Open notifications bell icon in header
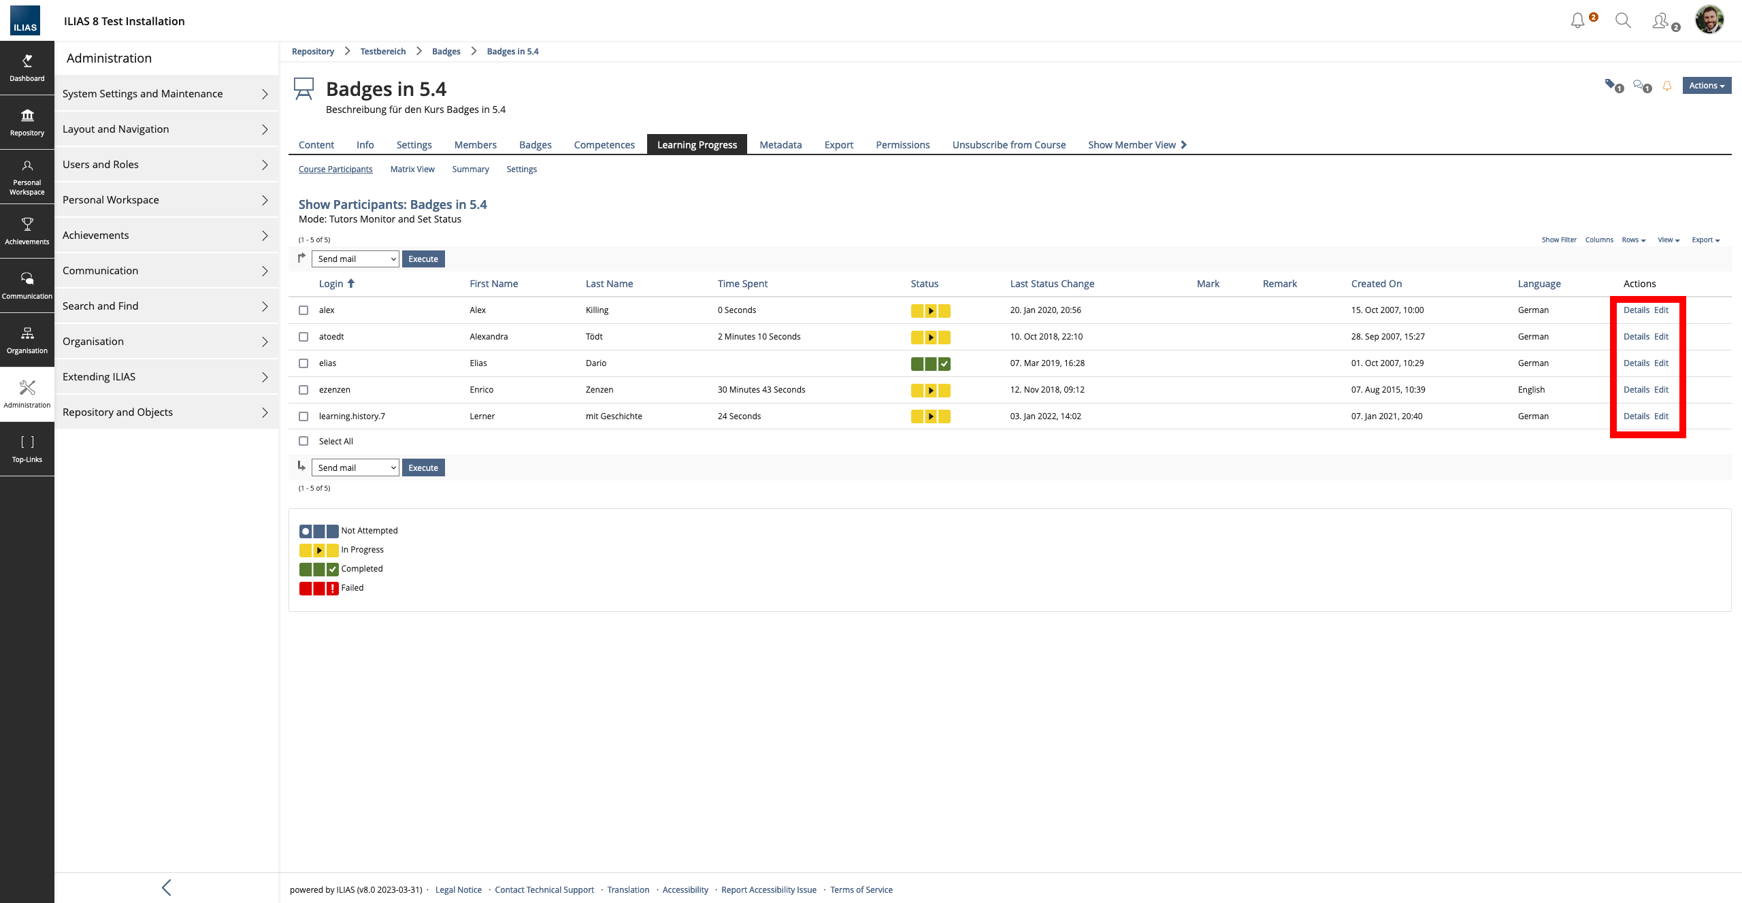Image resolution: width=1742 pixels, height=903 pixels. (x=1577, y=21)
